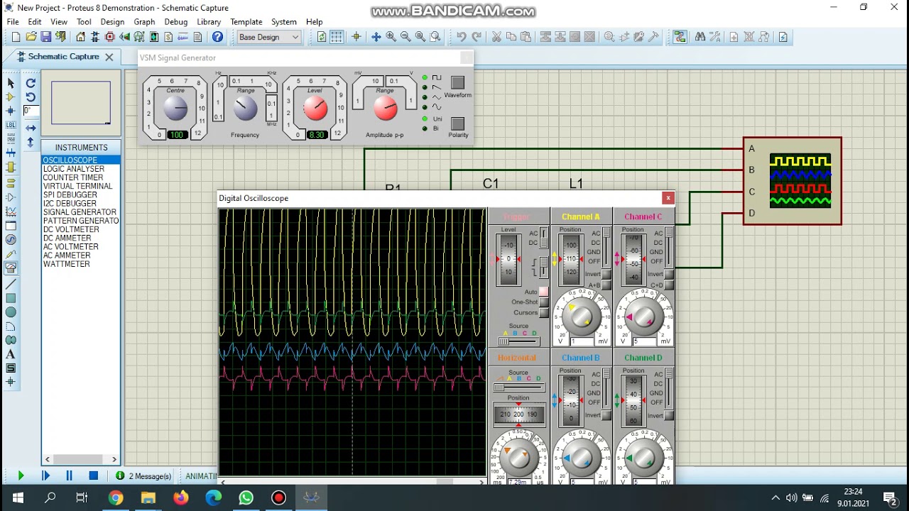Click the signal generator Centre frequency knob
This screenshot has width=909, height=511.
[x=175, y=108]
